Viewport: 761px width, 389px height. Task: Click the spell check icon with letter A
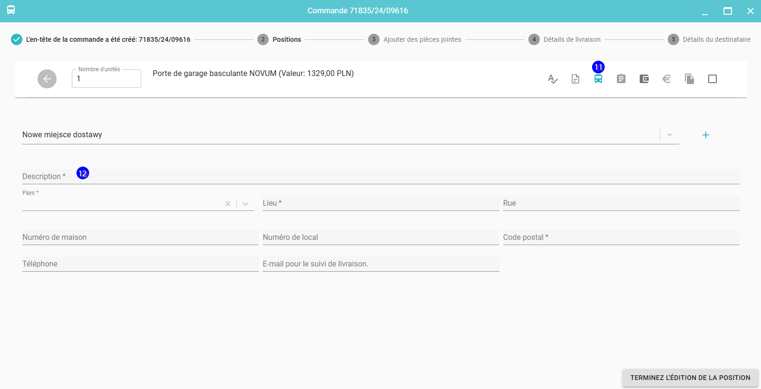(x=552, y=79)
